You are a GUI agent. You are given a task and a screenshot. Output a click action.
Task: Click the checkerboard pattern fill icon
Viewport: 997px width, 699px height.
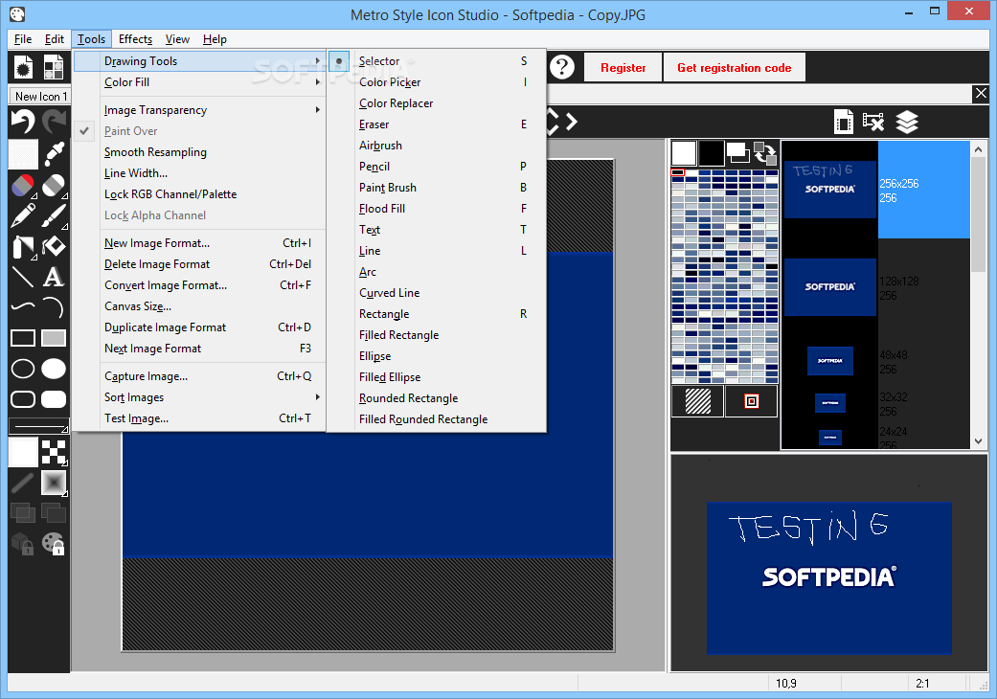tap(54, 453)
